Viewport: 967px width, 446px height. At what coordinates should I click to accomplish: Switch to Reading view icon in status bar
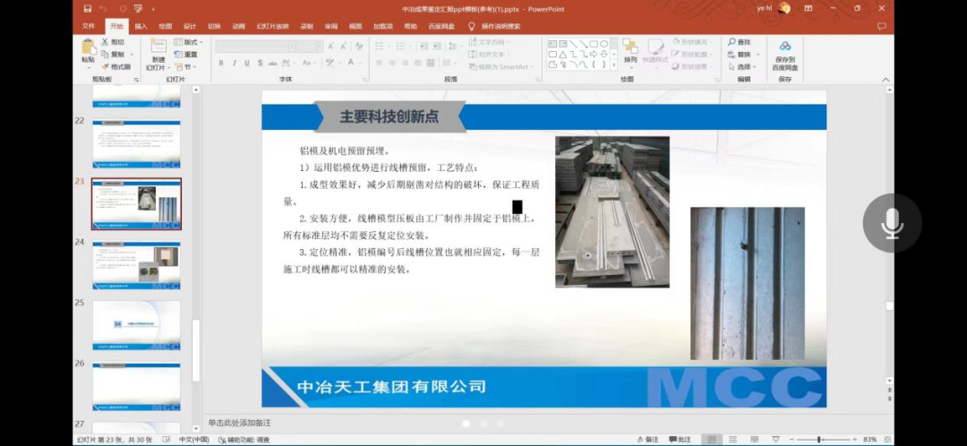pos(754,439)
